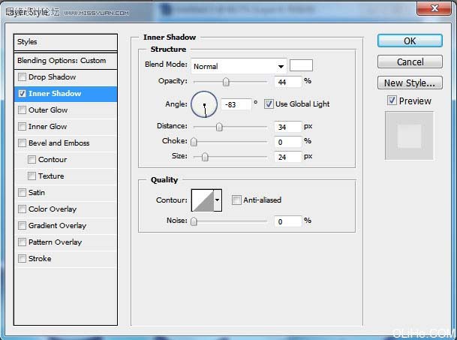Click the style preview thumbnail
This screenshot has height=340, width=457.
pos(409,136)
